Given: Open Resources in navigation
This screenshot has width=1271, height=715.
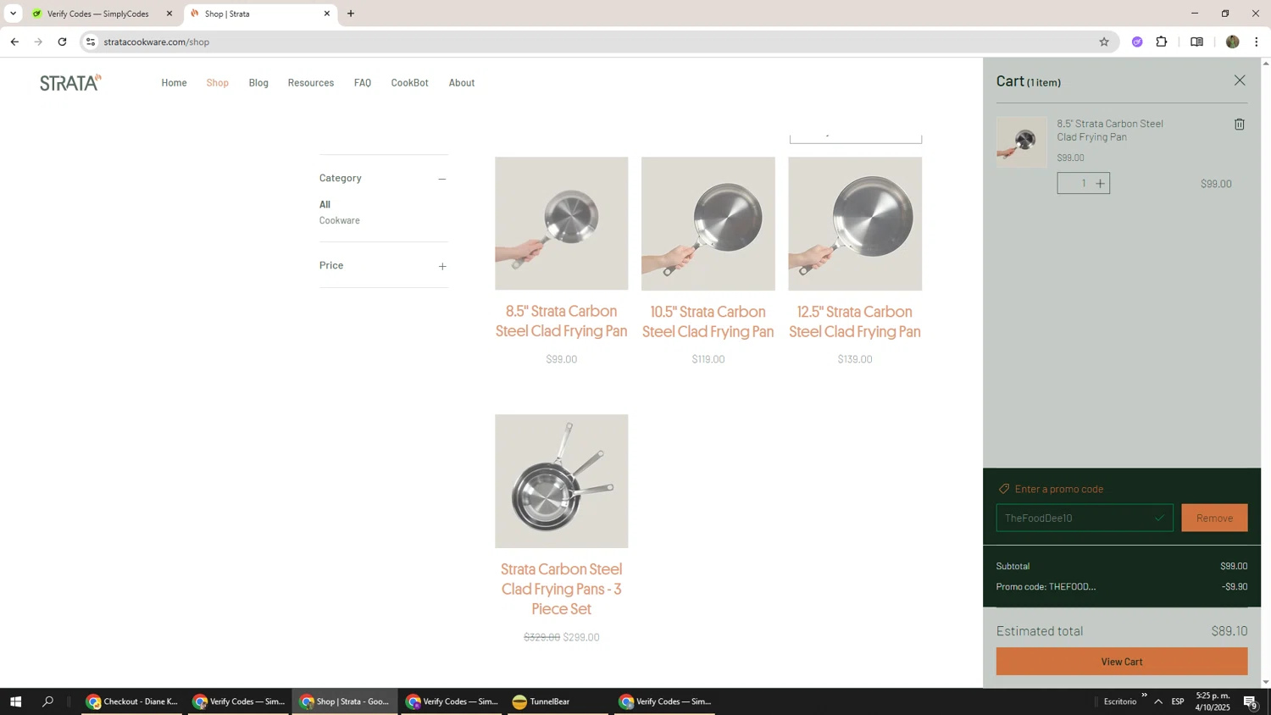Looking at the screenshot, I should pyautogui.click(x=310, y=83).
